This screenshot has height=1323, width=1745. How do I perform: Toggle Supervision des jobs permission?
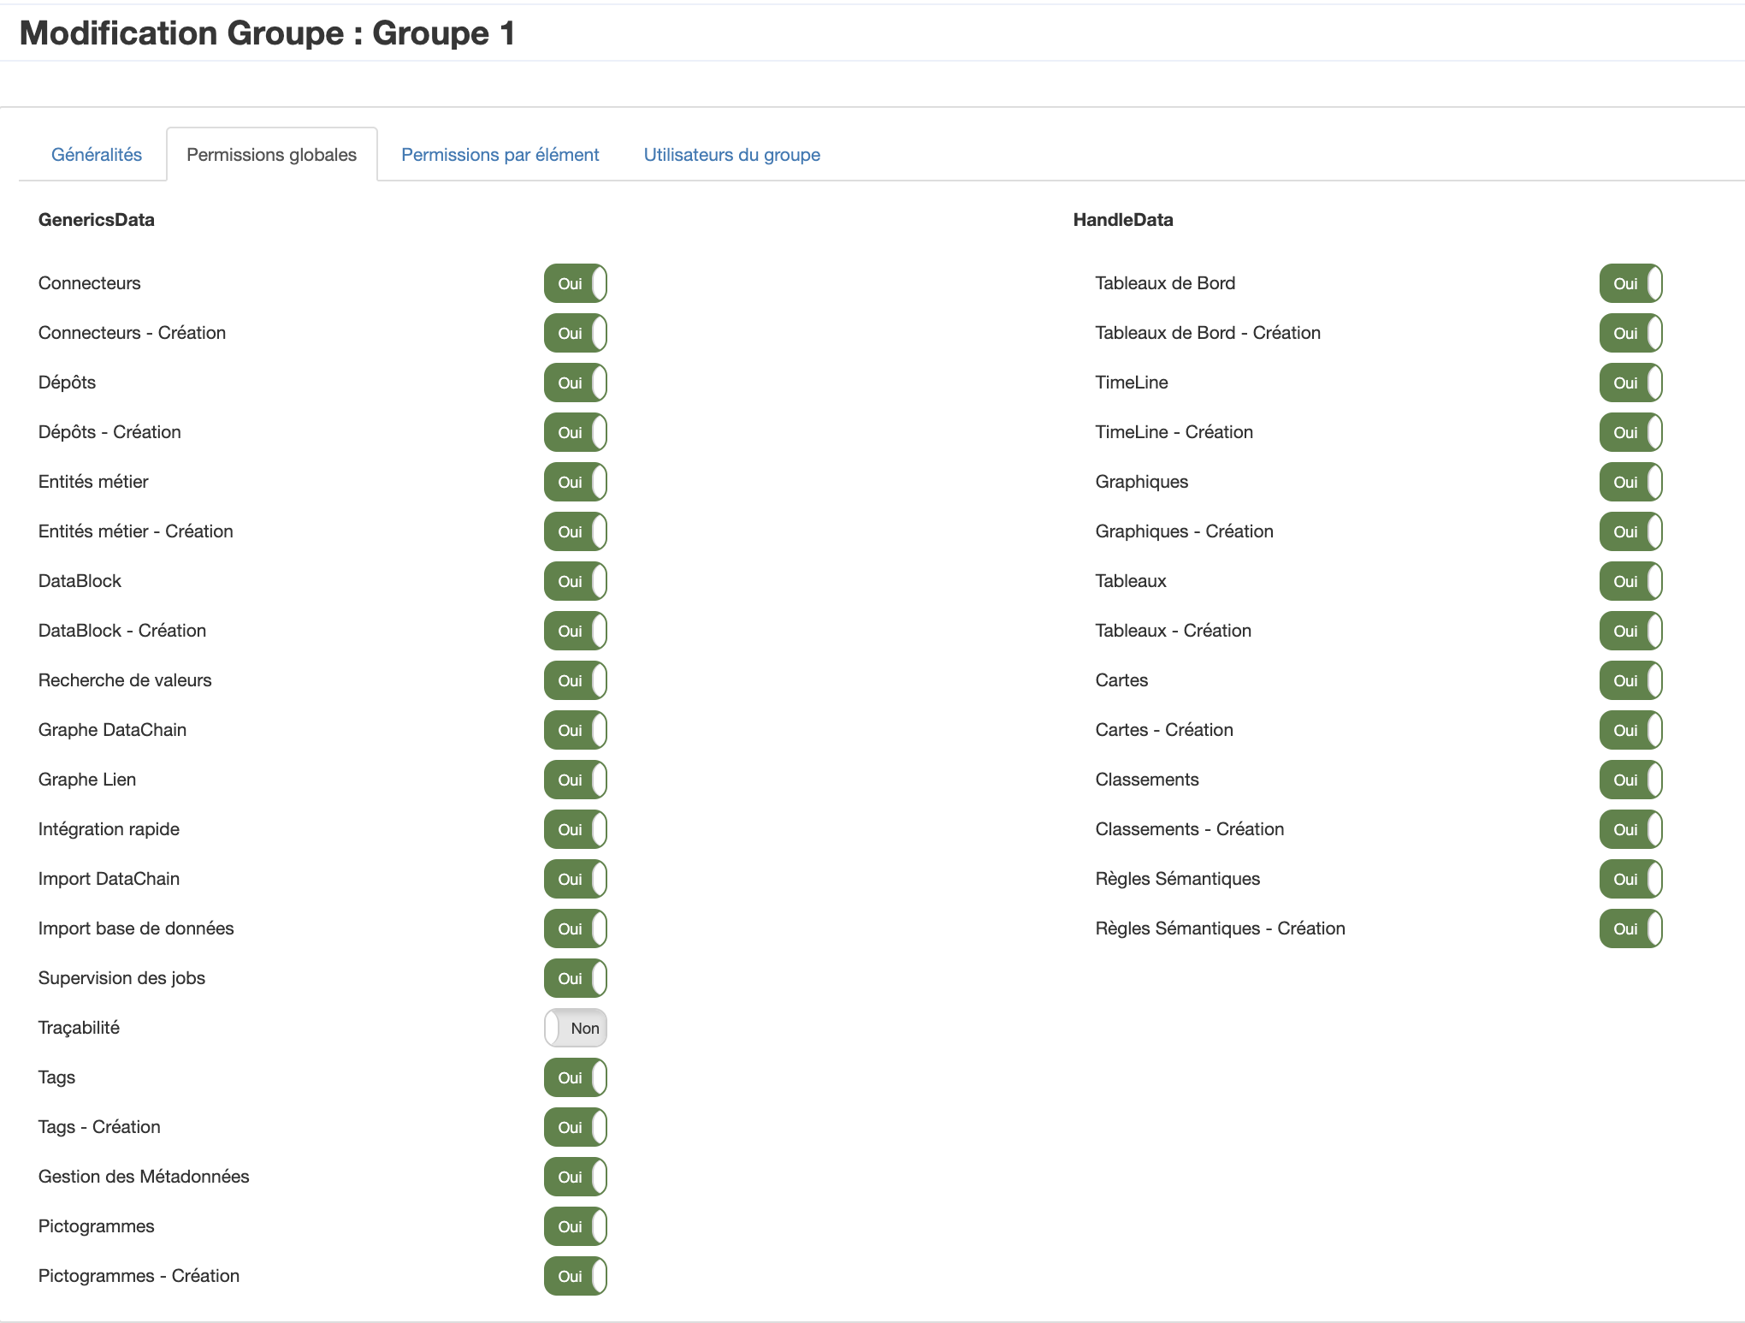pyautogui.click(x=575, y=978)
